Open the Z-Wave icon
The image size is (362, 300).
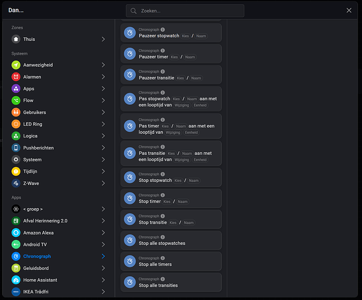coord(16,183)
